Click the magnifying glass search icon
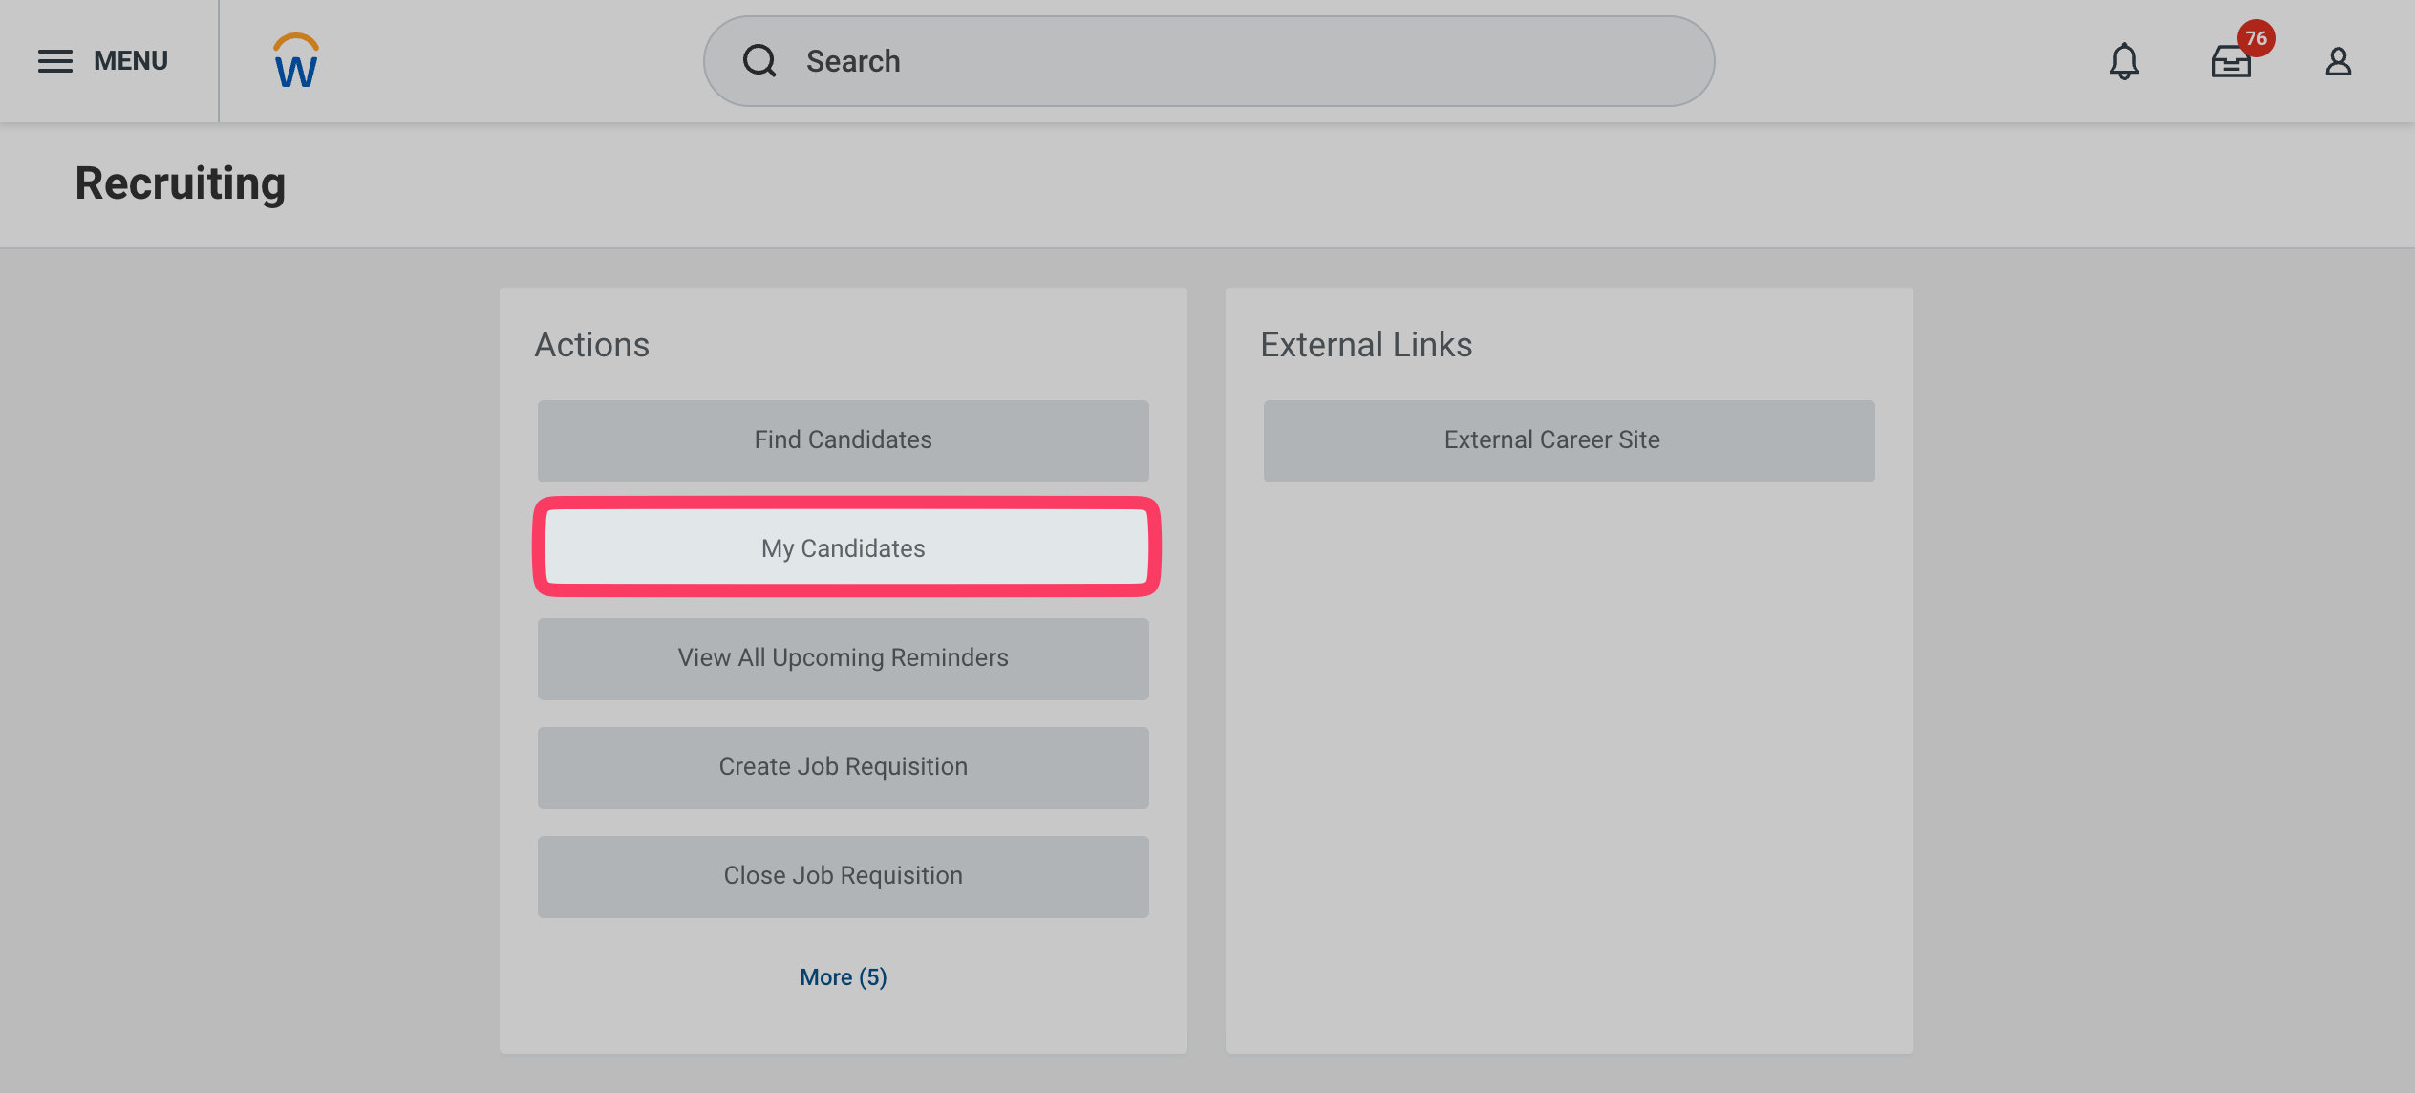This screenshot has height=1093, width=2415. tap(759, 61)
